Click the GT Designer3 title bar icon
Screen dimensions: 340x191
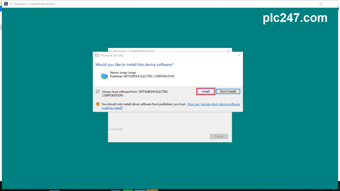(x=6, y=4)
